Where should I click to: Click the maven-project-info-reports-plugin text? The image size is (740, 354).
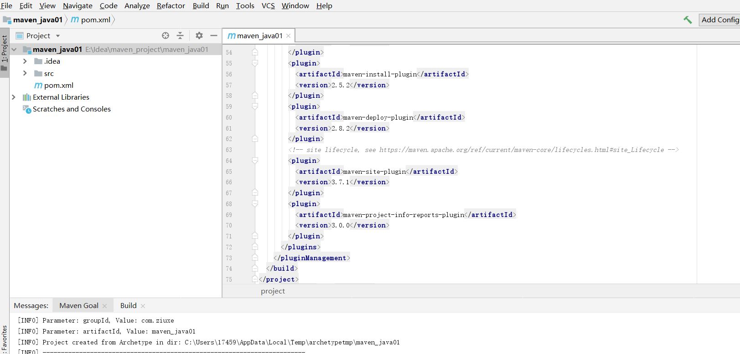click(x=404, y=215)
